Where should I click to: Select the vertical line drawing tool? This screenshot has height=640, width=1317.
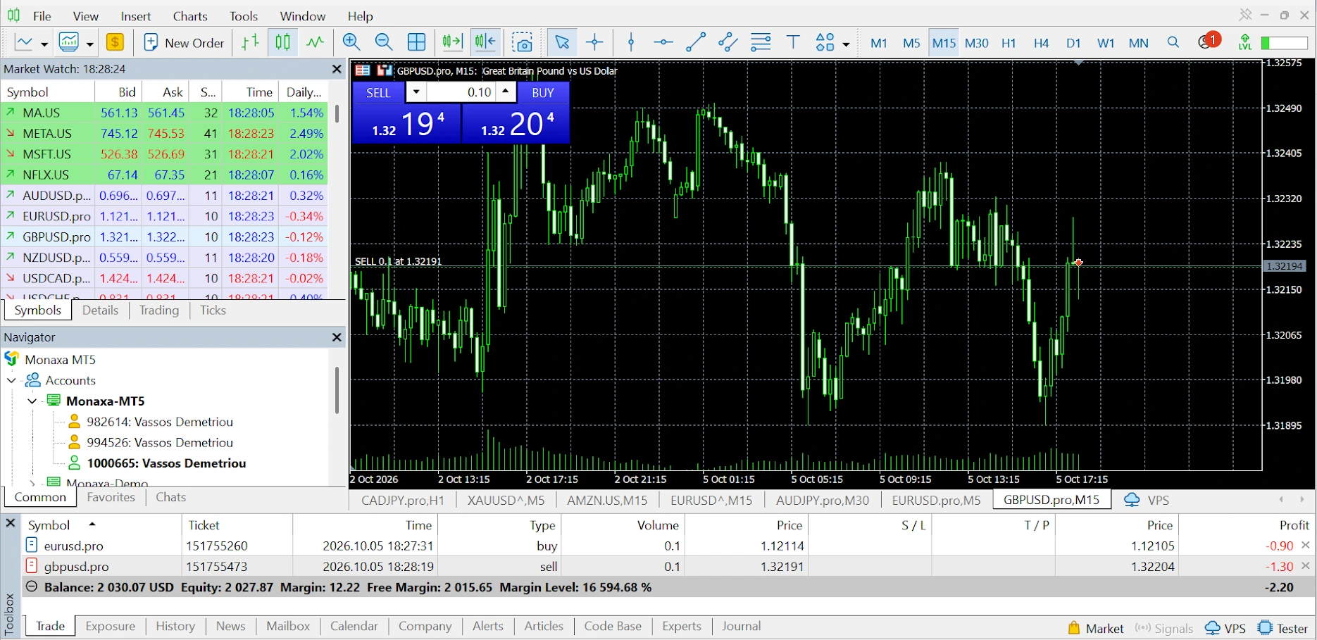631,42
